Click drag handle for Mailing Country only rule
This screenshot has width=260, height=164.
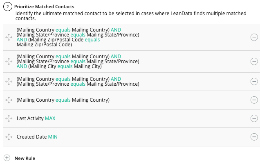pyautogui.click(x=9, y=100)
